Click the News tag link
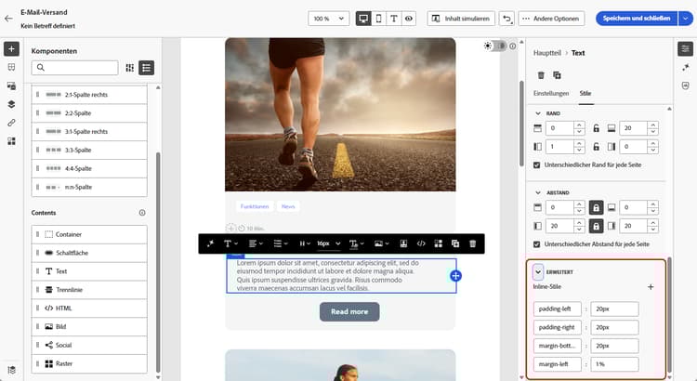The height and width of the screenshot is (381, 697). pos(288,206)
